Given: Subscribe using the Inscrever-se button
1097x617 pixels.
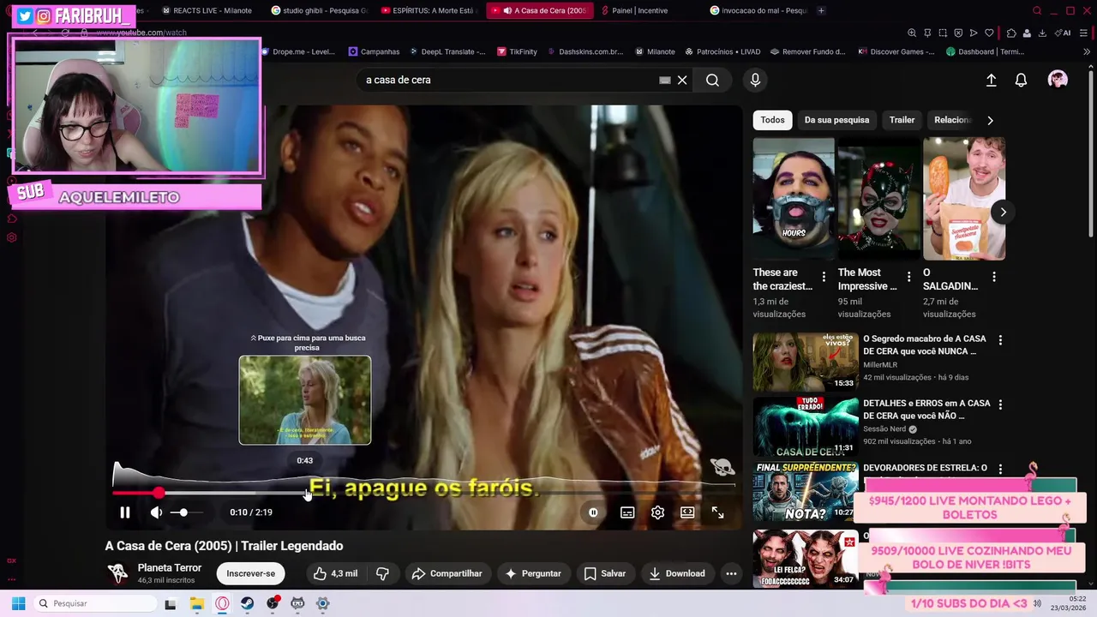Looking at the screenshot, I should (x=251, y=573).
